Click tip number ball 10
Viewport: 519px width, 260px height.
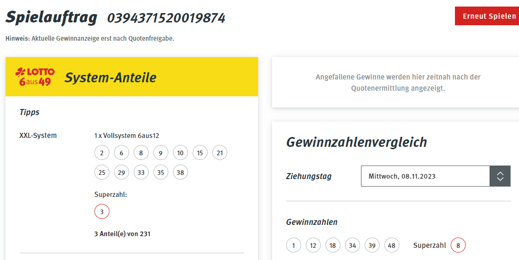[180, 153]
